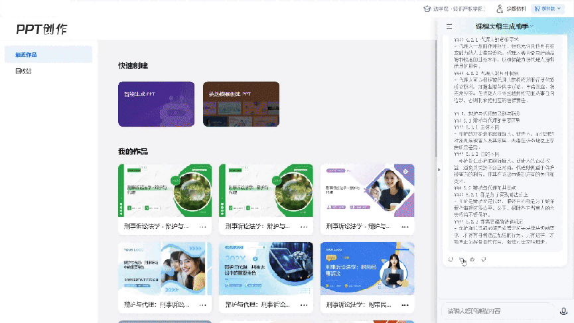Click the thumbs-down dislike icon
Screen dimensions: 574x323
coord(484,259)
